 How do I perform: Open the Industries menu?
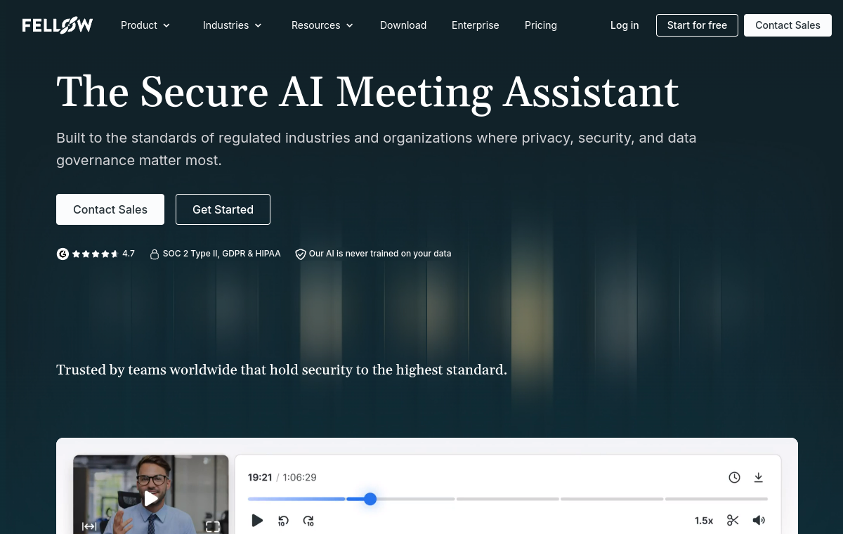233,25
